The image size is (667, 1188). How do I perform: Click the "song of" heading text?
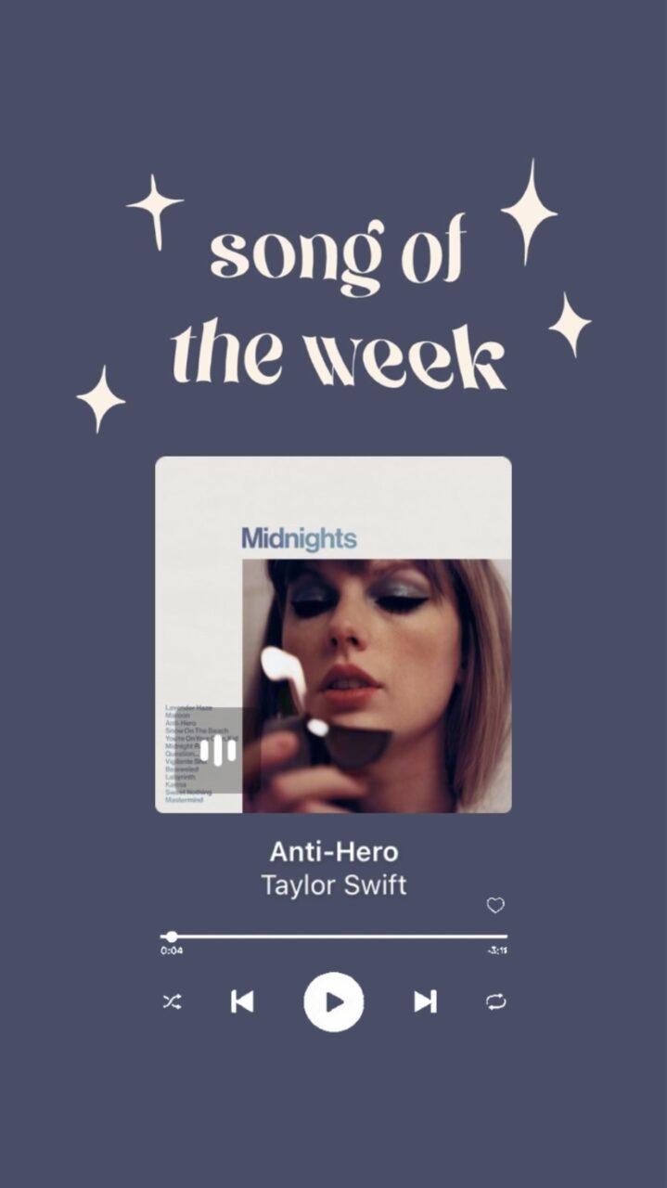pyautogui.click(x=338, y=254)
